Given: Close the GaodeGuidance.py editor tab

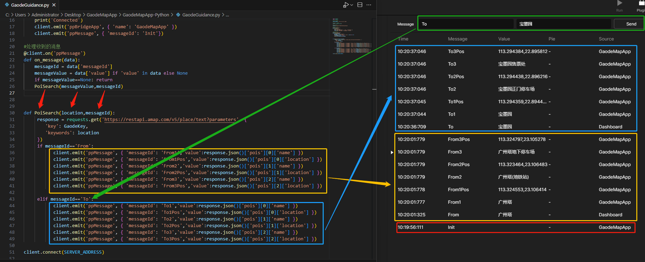Looking at the screenshot, I should pos(55,5).
